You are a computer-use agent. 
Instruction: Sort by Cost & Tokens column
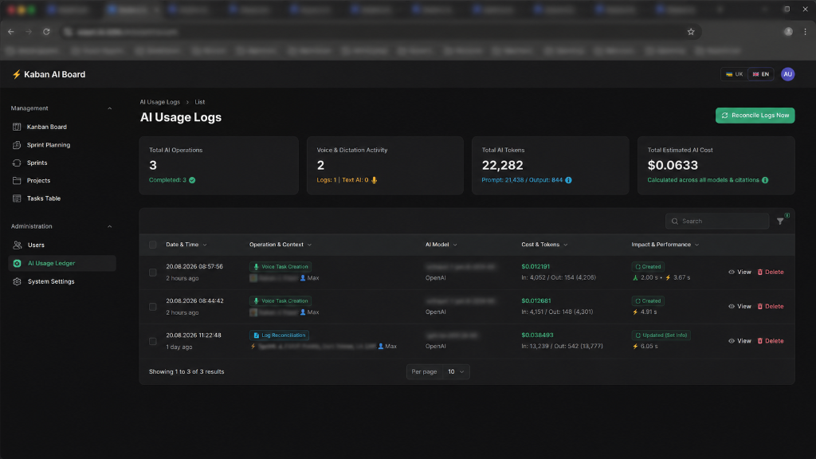544,245
